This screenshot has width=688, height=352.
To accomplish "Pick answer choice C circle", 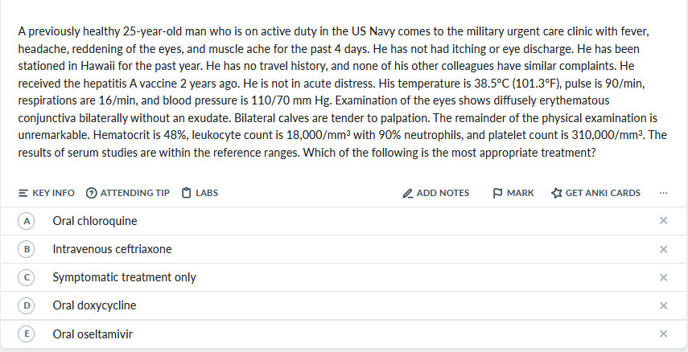I will [x=27, y=277].
